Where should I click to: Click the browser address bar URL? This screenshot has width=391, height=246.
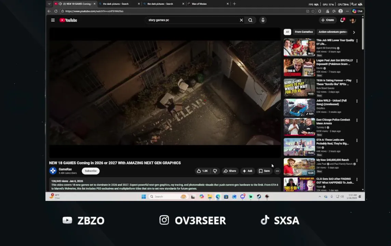point(94,11)
